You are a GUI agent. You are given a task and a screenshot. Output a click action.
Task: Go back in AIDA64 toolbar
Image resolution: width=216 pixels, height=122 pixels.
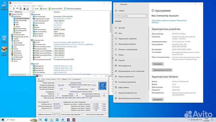click(10, 9)
